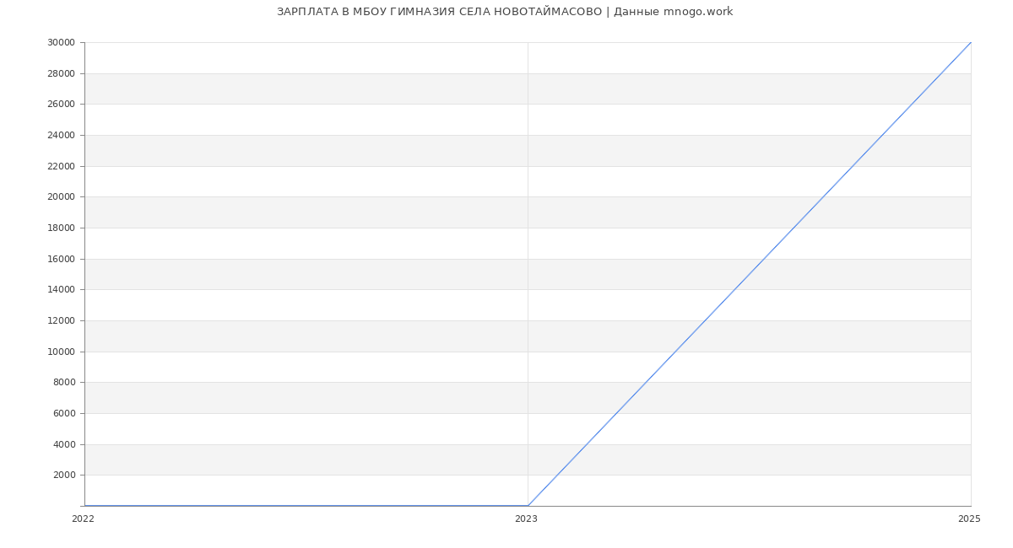This screenshot has width=1013, height=548.
Task: Click the 20000 y-axis label
Action: point(61,197)
